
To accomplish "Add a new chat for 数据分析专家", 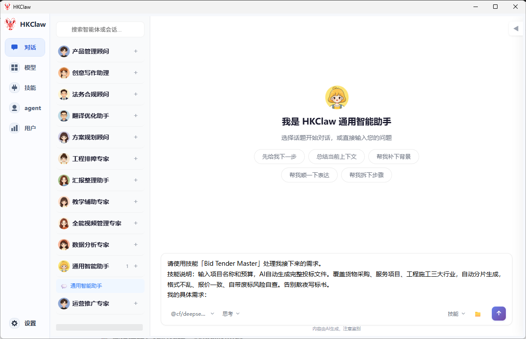I will 136,245.
